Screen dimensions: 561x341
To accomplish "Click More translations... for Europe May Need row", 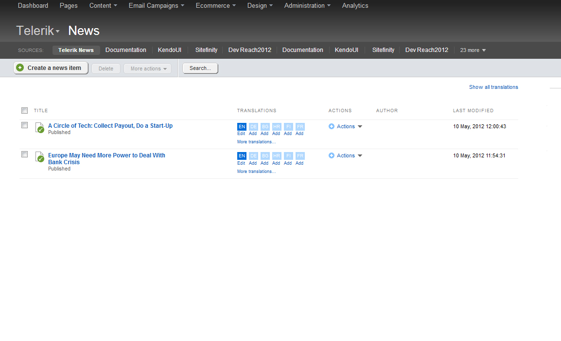I will pyautogui.click(x=257, y=171).
